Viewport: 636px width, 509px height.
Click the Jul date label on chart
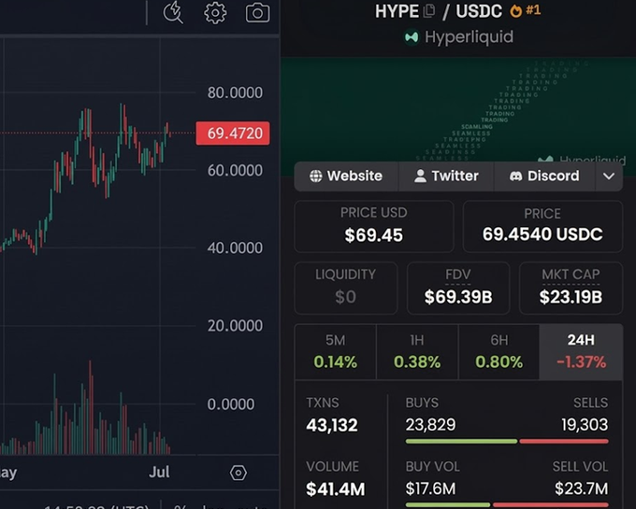[x=159, y=473]
